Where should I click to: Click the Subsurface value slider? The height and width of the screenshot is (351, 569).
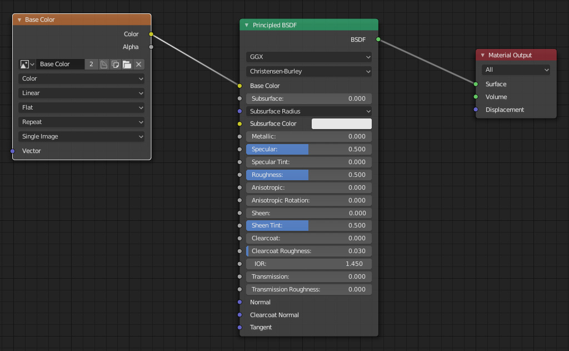coord(309,98)
